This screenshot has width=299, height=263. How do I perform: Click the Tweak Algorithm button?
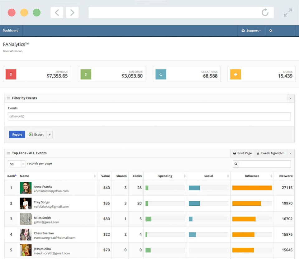tap(270, 153)
